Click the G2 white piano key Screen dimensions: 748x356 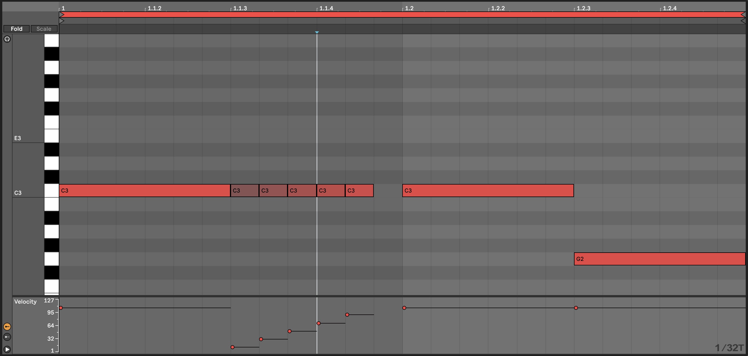[x=51, y=259]
